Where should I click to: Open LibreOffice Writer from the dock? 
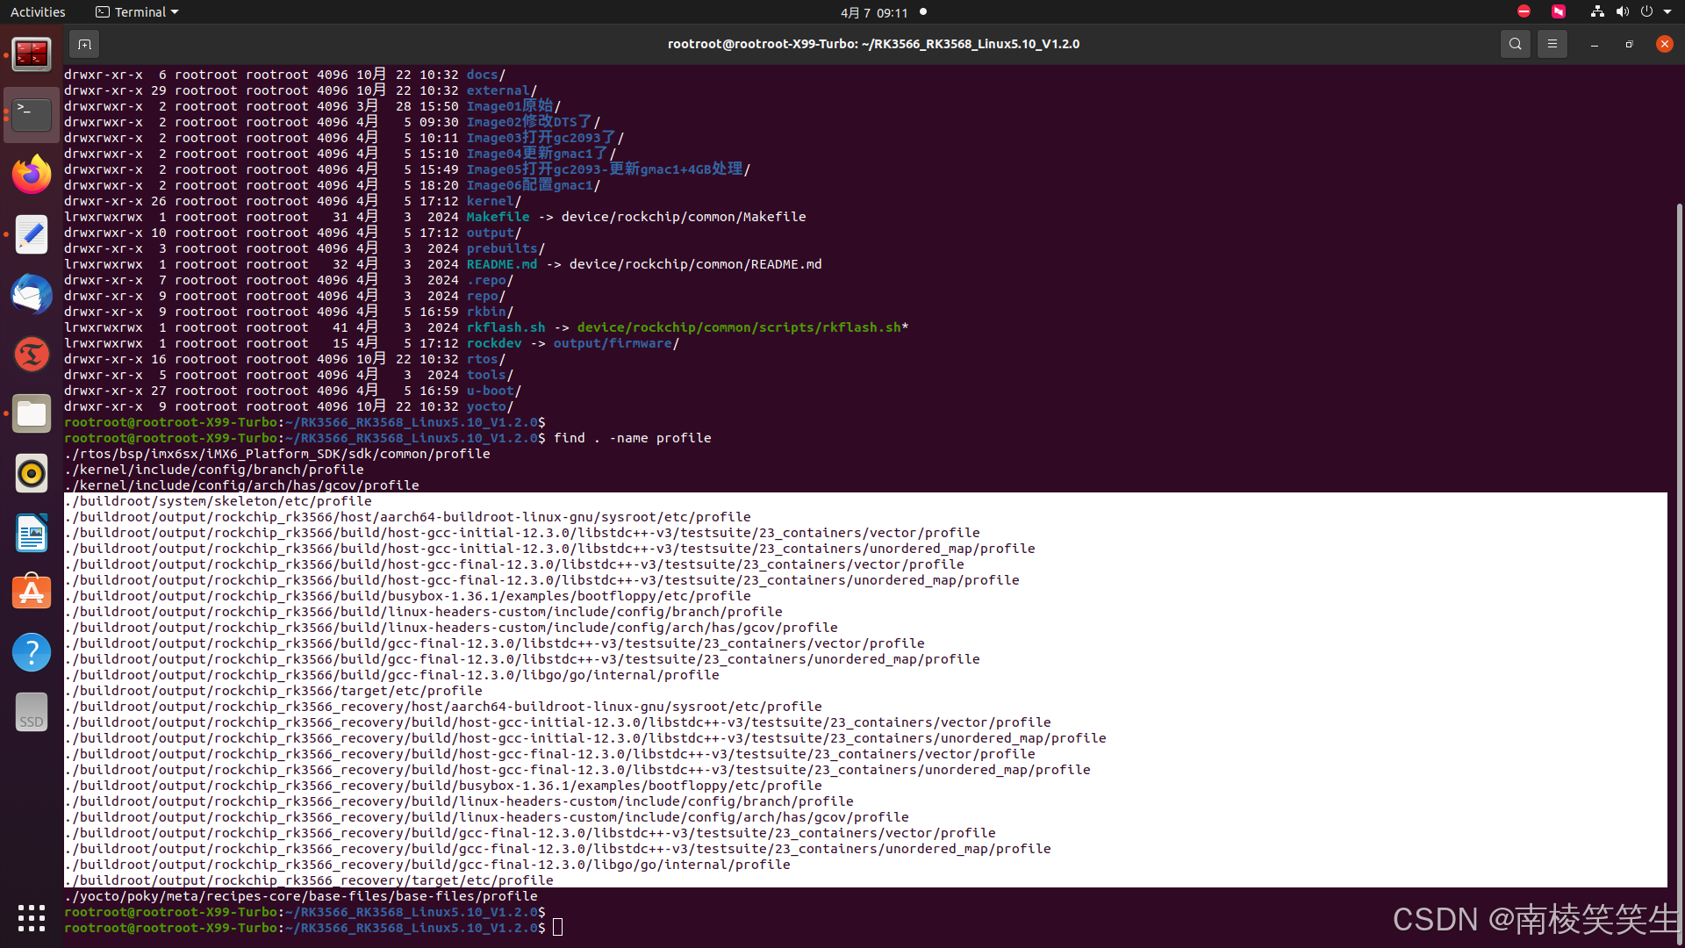point(32,533)
